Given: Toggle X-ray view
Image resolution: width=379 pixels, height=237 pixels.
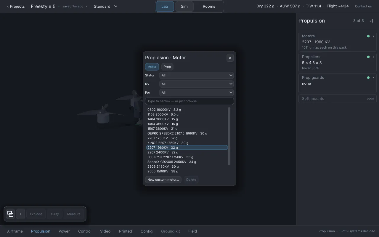Looking at the screenshot, I should click(x=55, y=214).
